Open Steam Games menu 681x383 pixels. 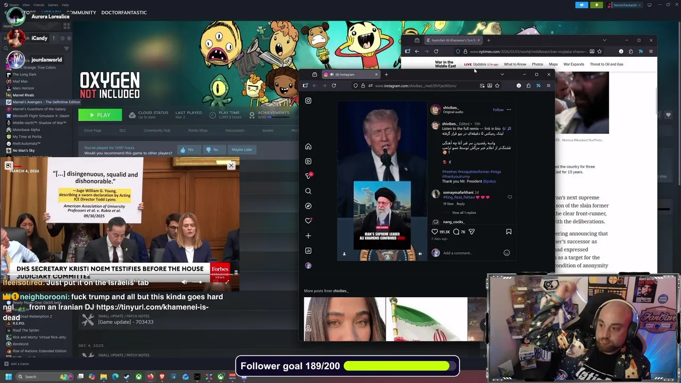[53, 5]
